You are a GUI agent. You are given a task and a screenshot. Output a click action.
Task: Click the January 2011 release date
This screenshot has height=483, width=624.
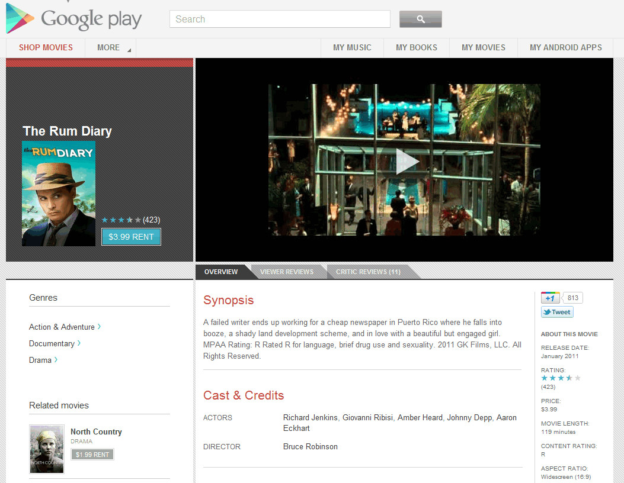(559, 356)
